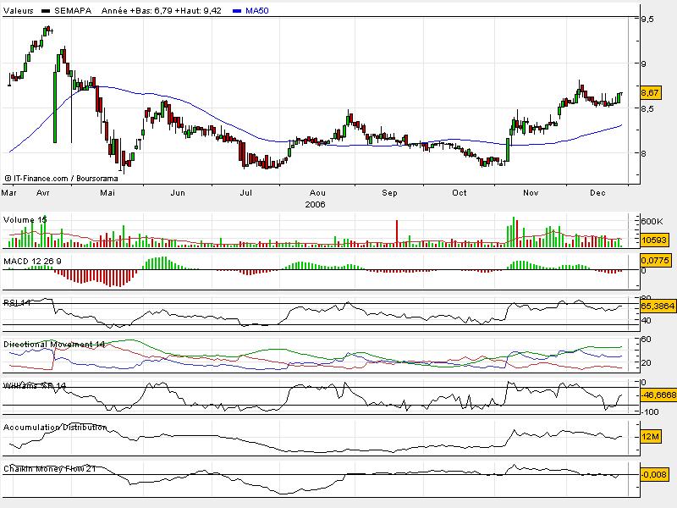Click the Mar month label
Image resolution: width=677 pixels, height=508 pixels.
[x=8, y=193]
